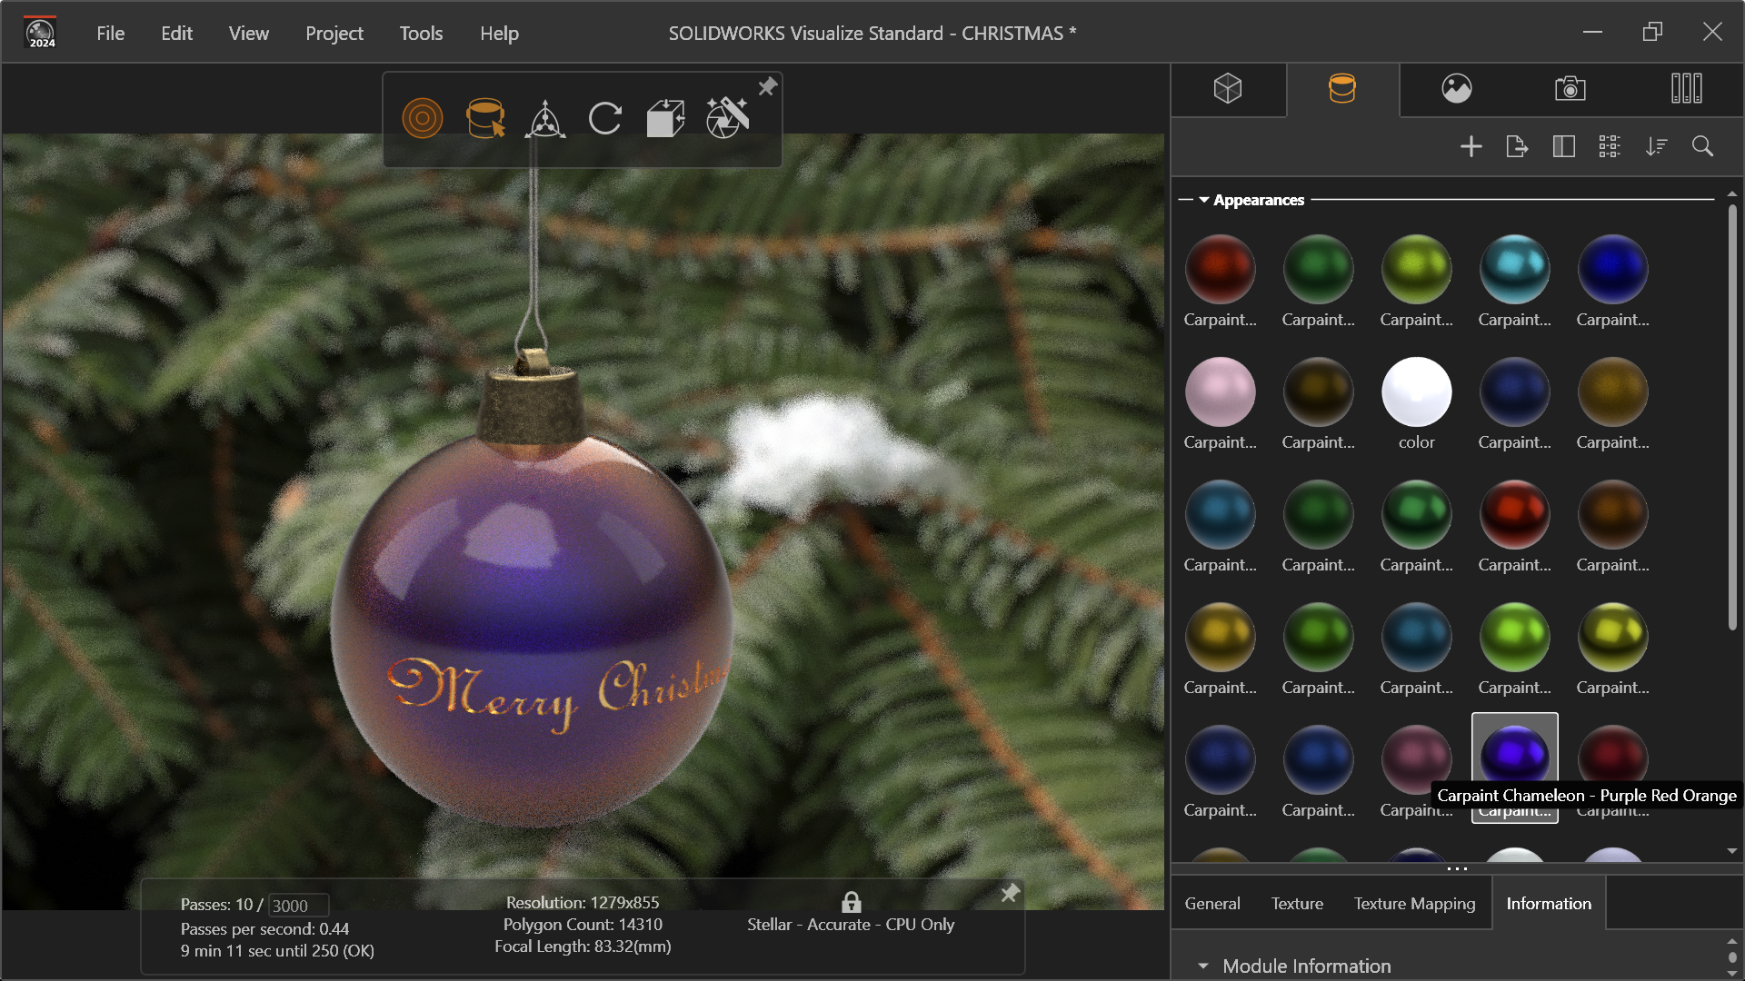This screenshot has height=981, width=1745.
Task: Switch to the Texture Mapping tab
Action: pos(1414,904)
